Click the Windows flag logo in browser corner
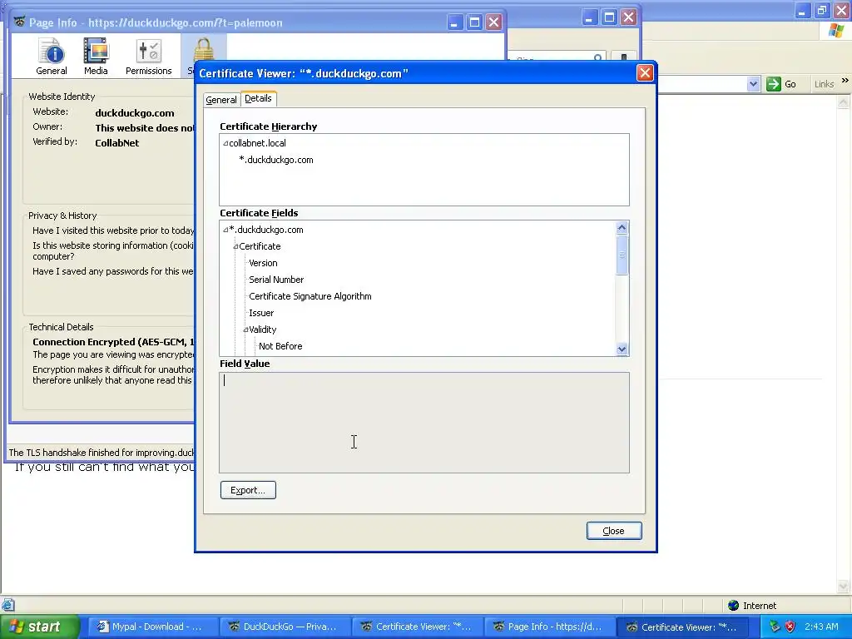 (835, 31)
